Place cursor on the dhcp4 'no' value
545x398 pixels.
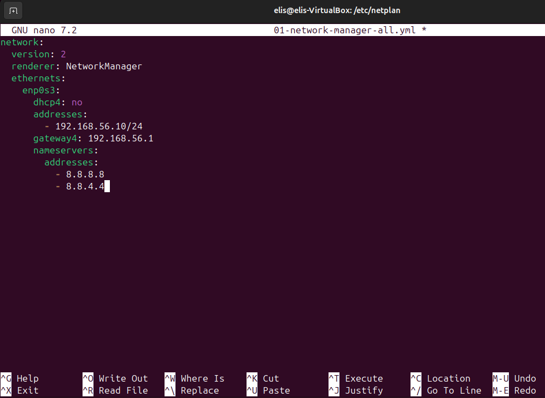77,102
